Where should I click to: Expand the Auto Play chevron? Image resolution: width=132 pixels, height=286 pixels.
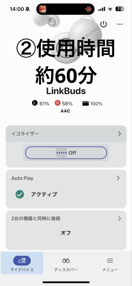click(118, 178)
